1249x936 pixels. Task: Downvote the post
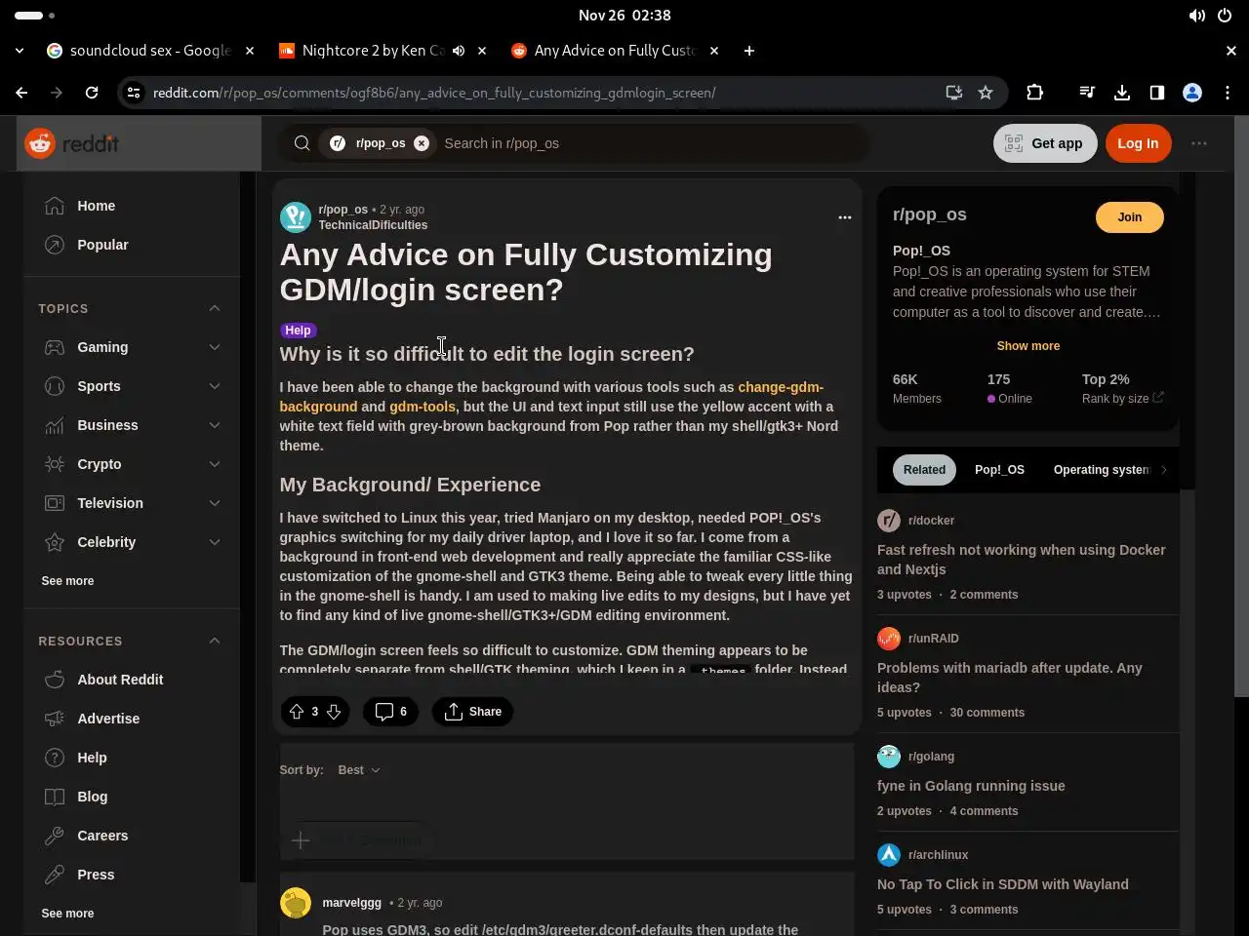[x=334, y=712]
